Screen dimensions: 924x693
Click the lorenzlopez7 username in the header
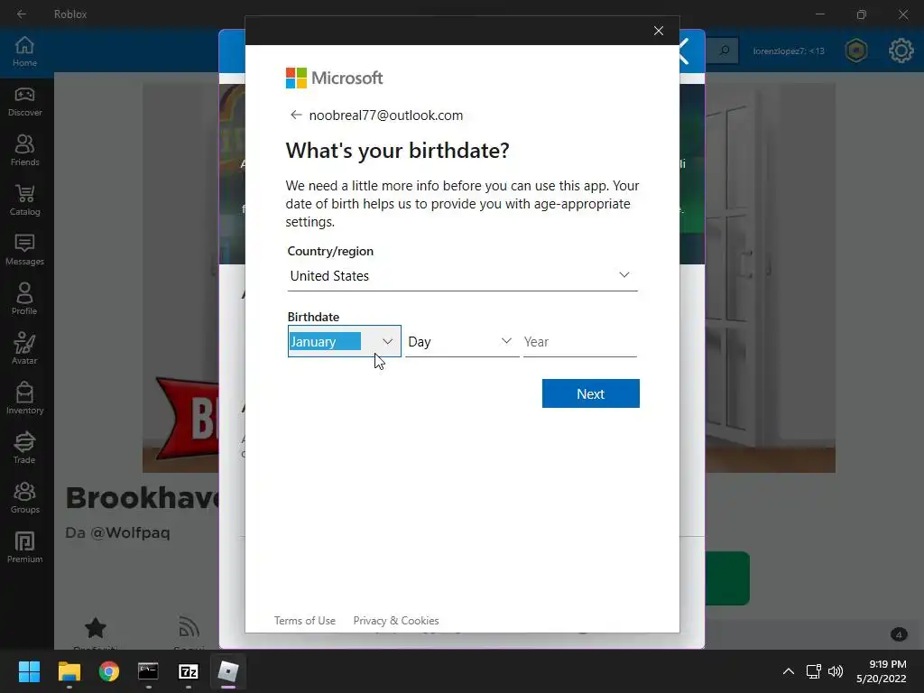click(x=789, y=51)
